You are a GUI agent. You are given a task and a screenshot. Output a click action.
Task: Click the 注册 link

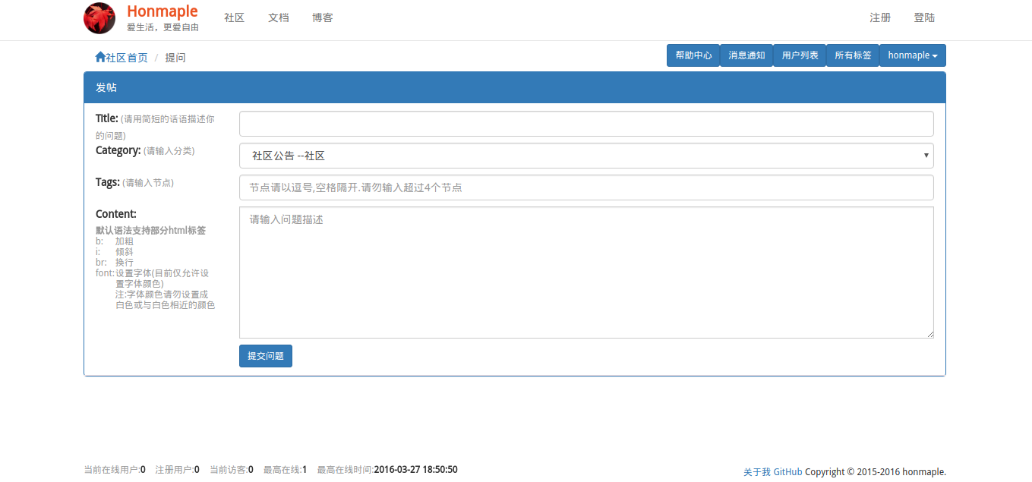pos(880,17)
